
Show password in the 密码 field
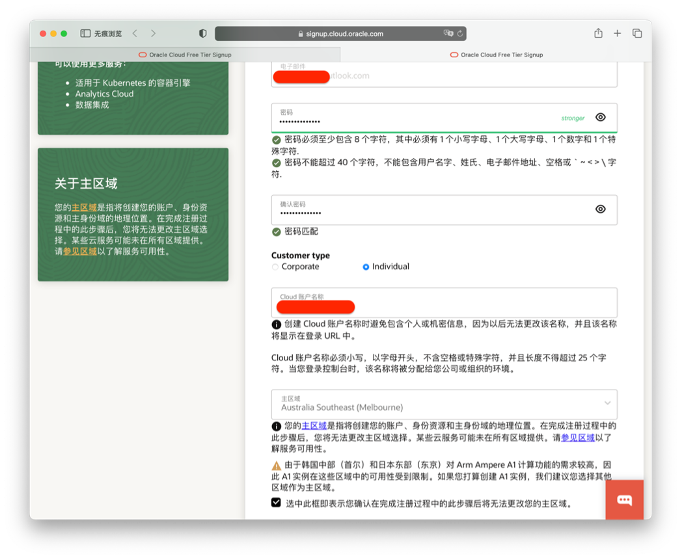(x=601, y=117)
